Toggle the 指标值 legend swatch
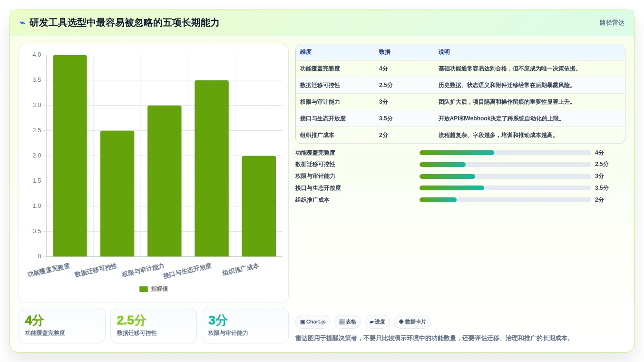This screenshot has height=362, width=644. pos(144,289)
